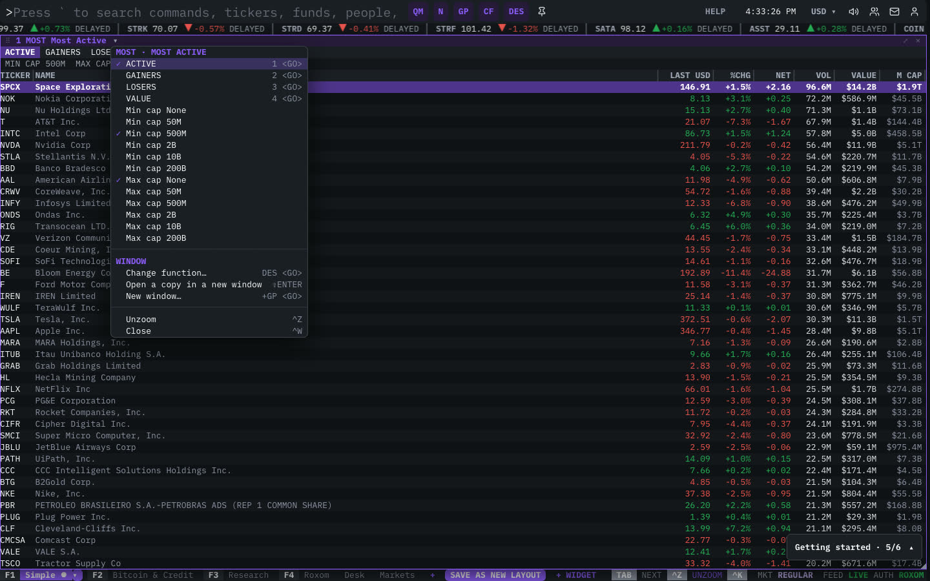Mute sound with the speaker icon
This screenshot has width=930, height=581.
click(854, 12)
